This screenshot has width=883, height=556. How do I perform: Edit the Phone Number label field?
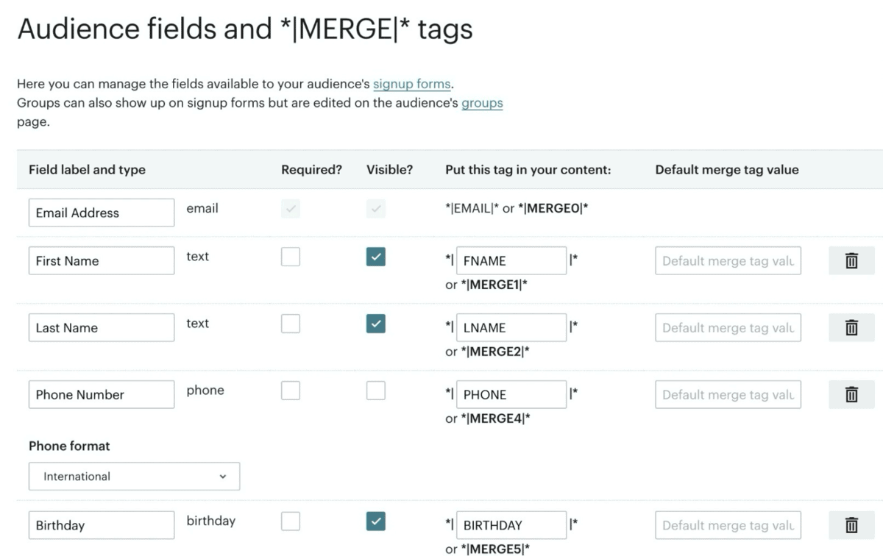[102, 395]
